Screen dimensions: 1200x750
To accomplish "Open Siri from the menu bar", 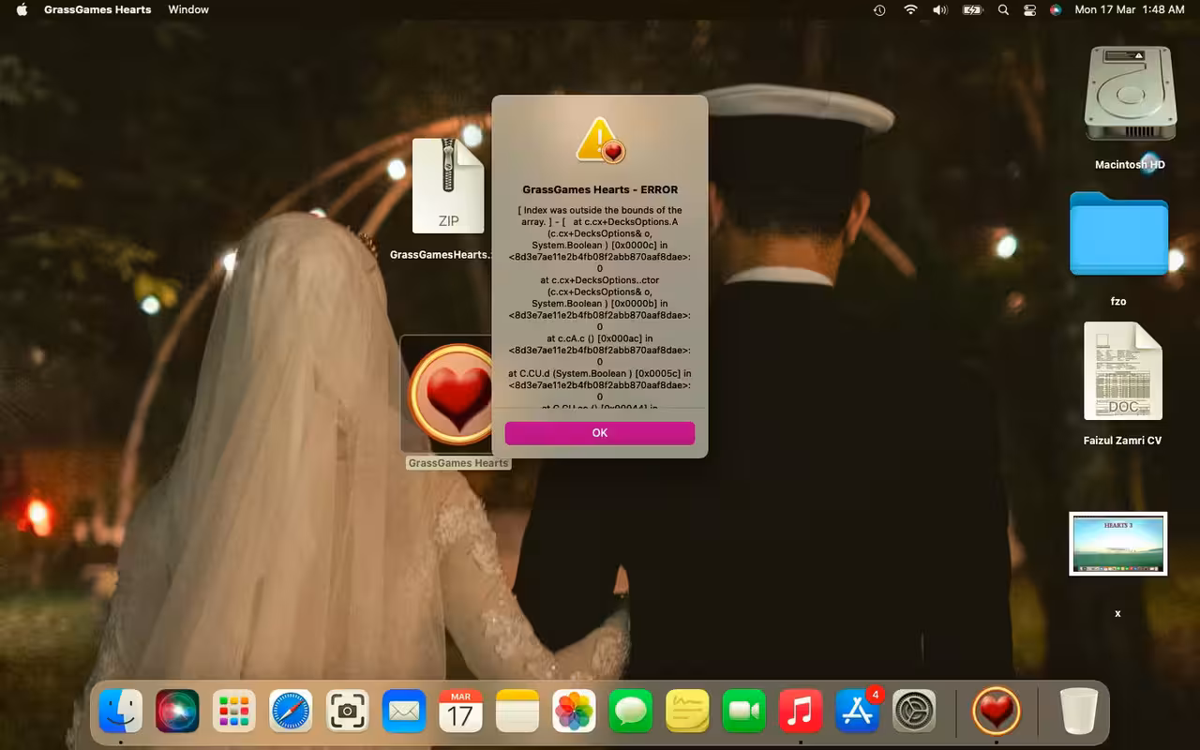I will [1056, 9].
